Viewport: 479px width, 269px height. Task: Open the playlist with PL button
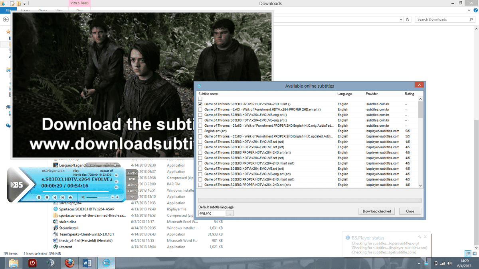pyautogui.click(x=117, y=181)
